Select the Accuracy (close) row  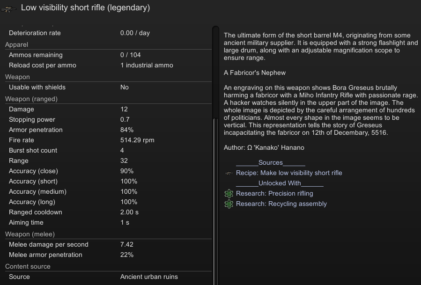point(109,171)
